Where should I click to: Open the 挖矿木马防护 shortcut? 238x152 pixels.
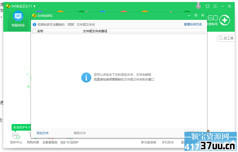coord(69,142)
